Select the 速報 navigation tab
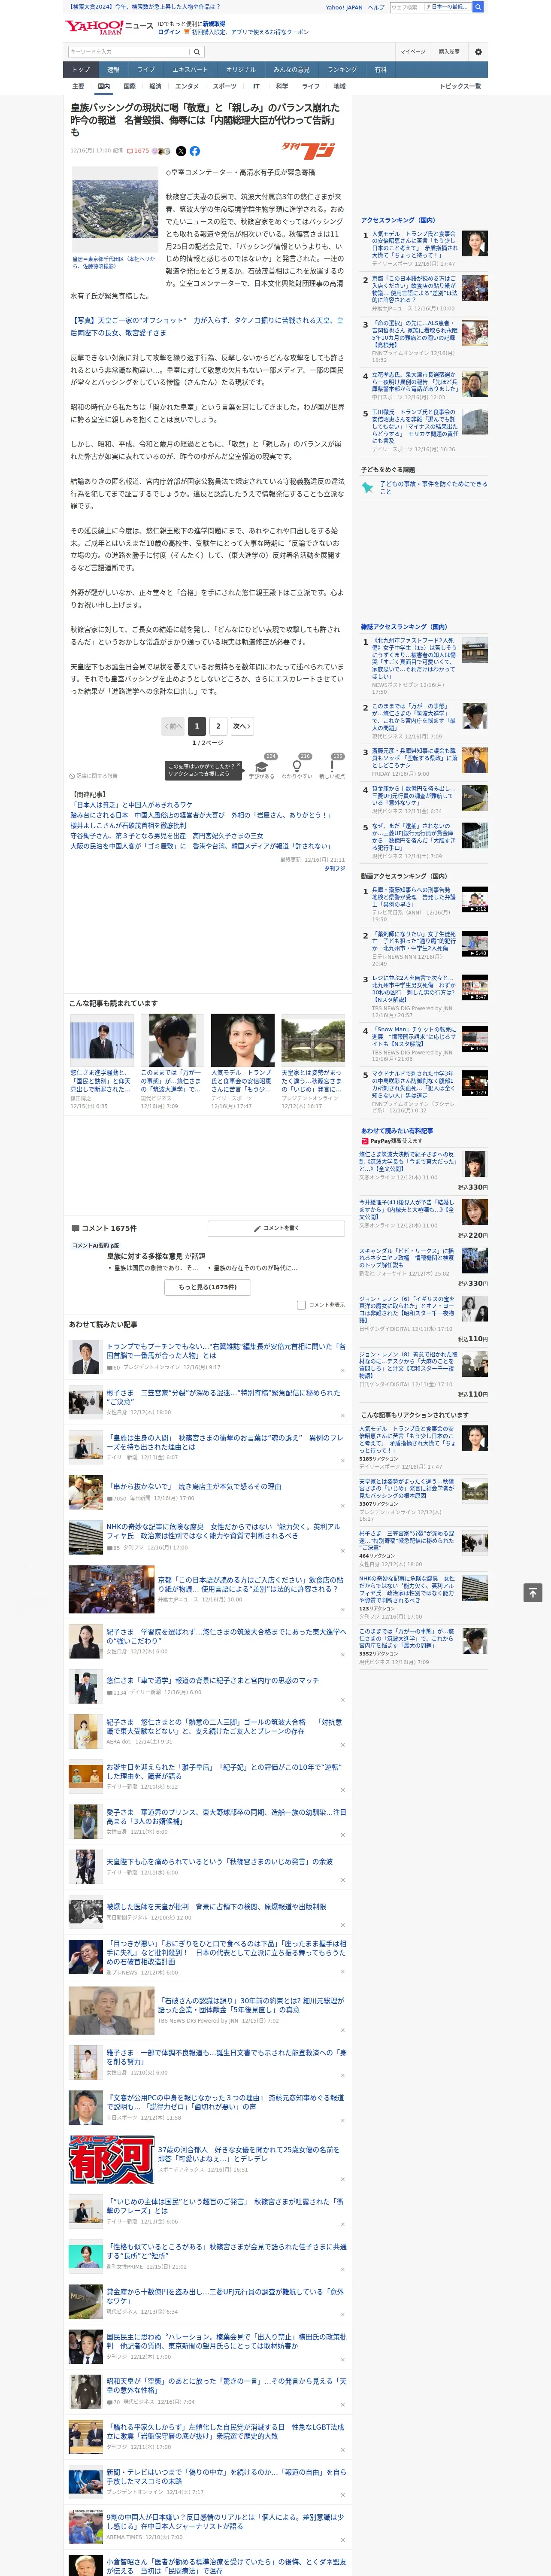 pyautogui.click(x=113, y=70)
